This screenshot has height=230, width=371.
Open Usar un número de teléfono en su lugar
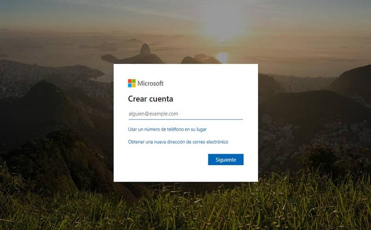point(167,129)
